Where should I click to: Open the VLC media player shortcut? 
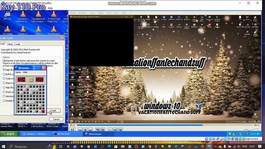(7, 30)
